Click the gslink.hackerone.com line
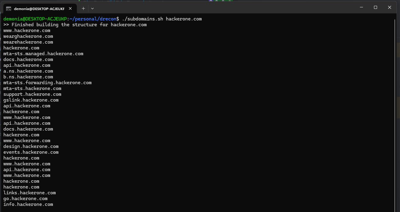The height and width of the screenshot is (212, 400). tap(31, 100)
